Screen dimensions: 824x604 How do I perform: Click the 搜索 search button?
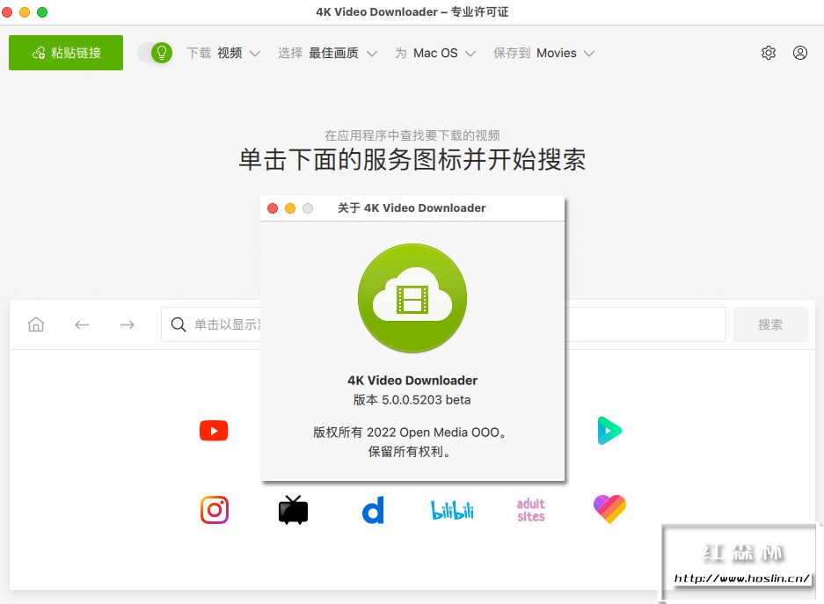pyautogui.click(x=770, y=324)
